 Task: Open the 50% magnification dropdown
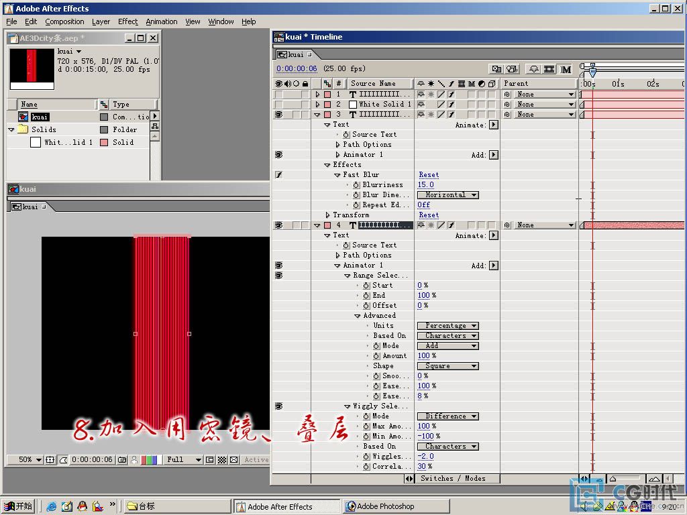[30, 460]
